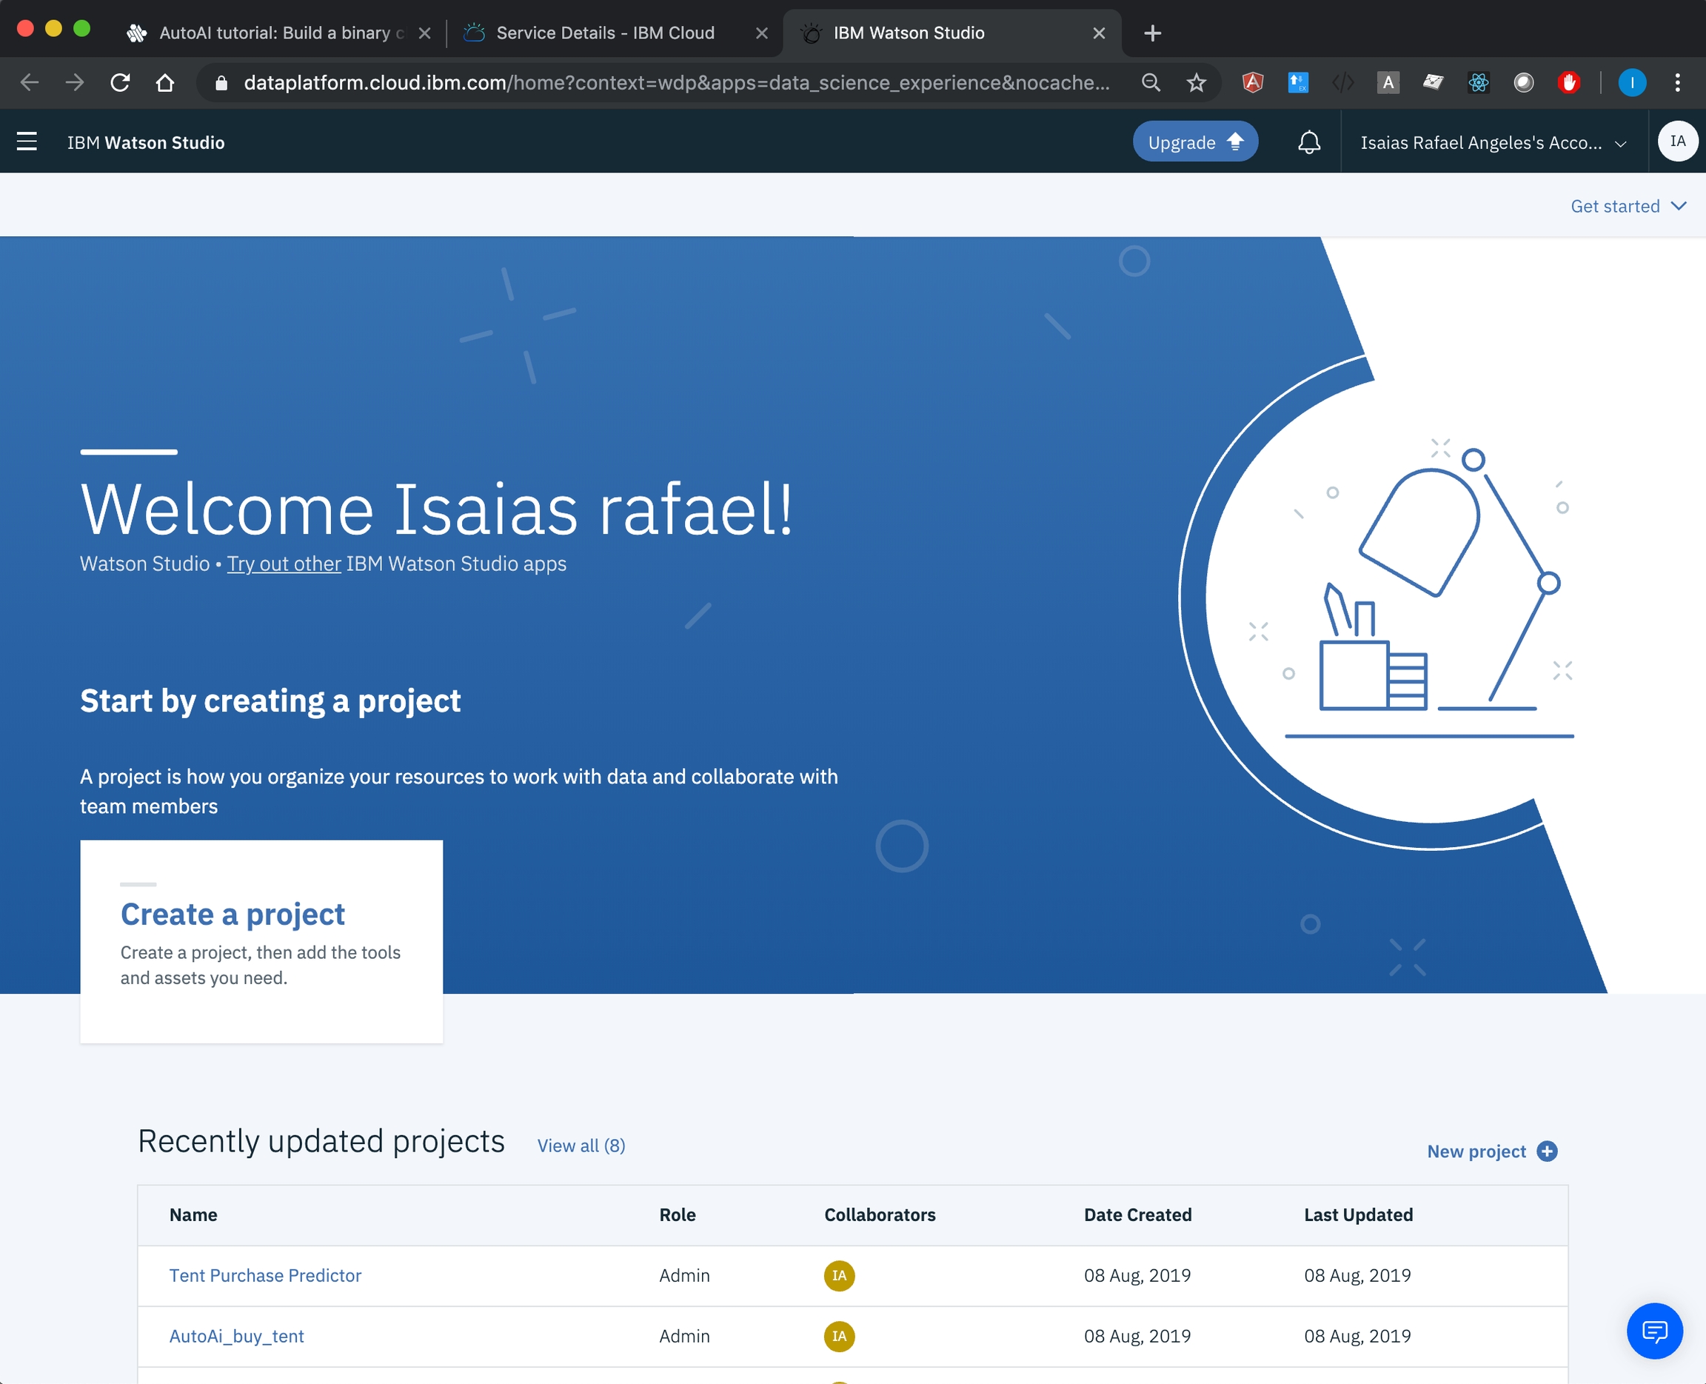
Task: Open the Tent Purchase Predictor project
Action: (x=264, y=1276)
